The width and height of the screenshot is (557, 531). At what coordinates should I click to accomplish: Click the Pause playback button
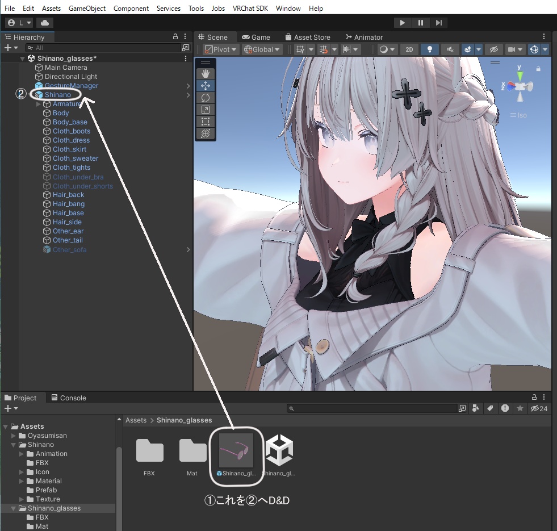coord(421,23)
